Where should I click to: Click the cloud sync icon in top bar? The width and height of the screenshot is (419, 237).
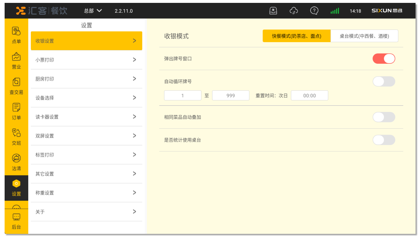(293, 11)
